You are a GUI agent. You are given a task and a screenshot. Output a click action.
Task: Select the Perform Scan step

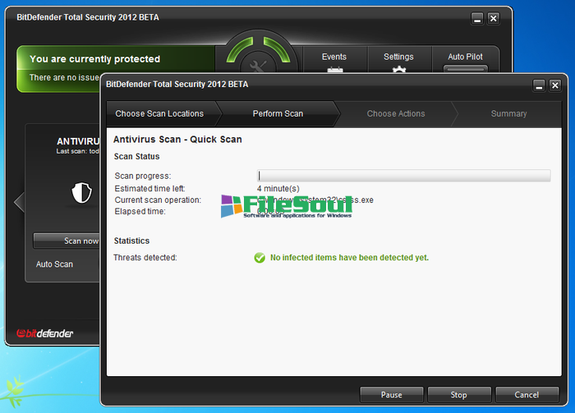tap(278, 113)
